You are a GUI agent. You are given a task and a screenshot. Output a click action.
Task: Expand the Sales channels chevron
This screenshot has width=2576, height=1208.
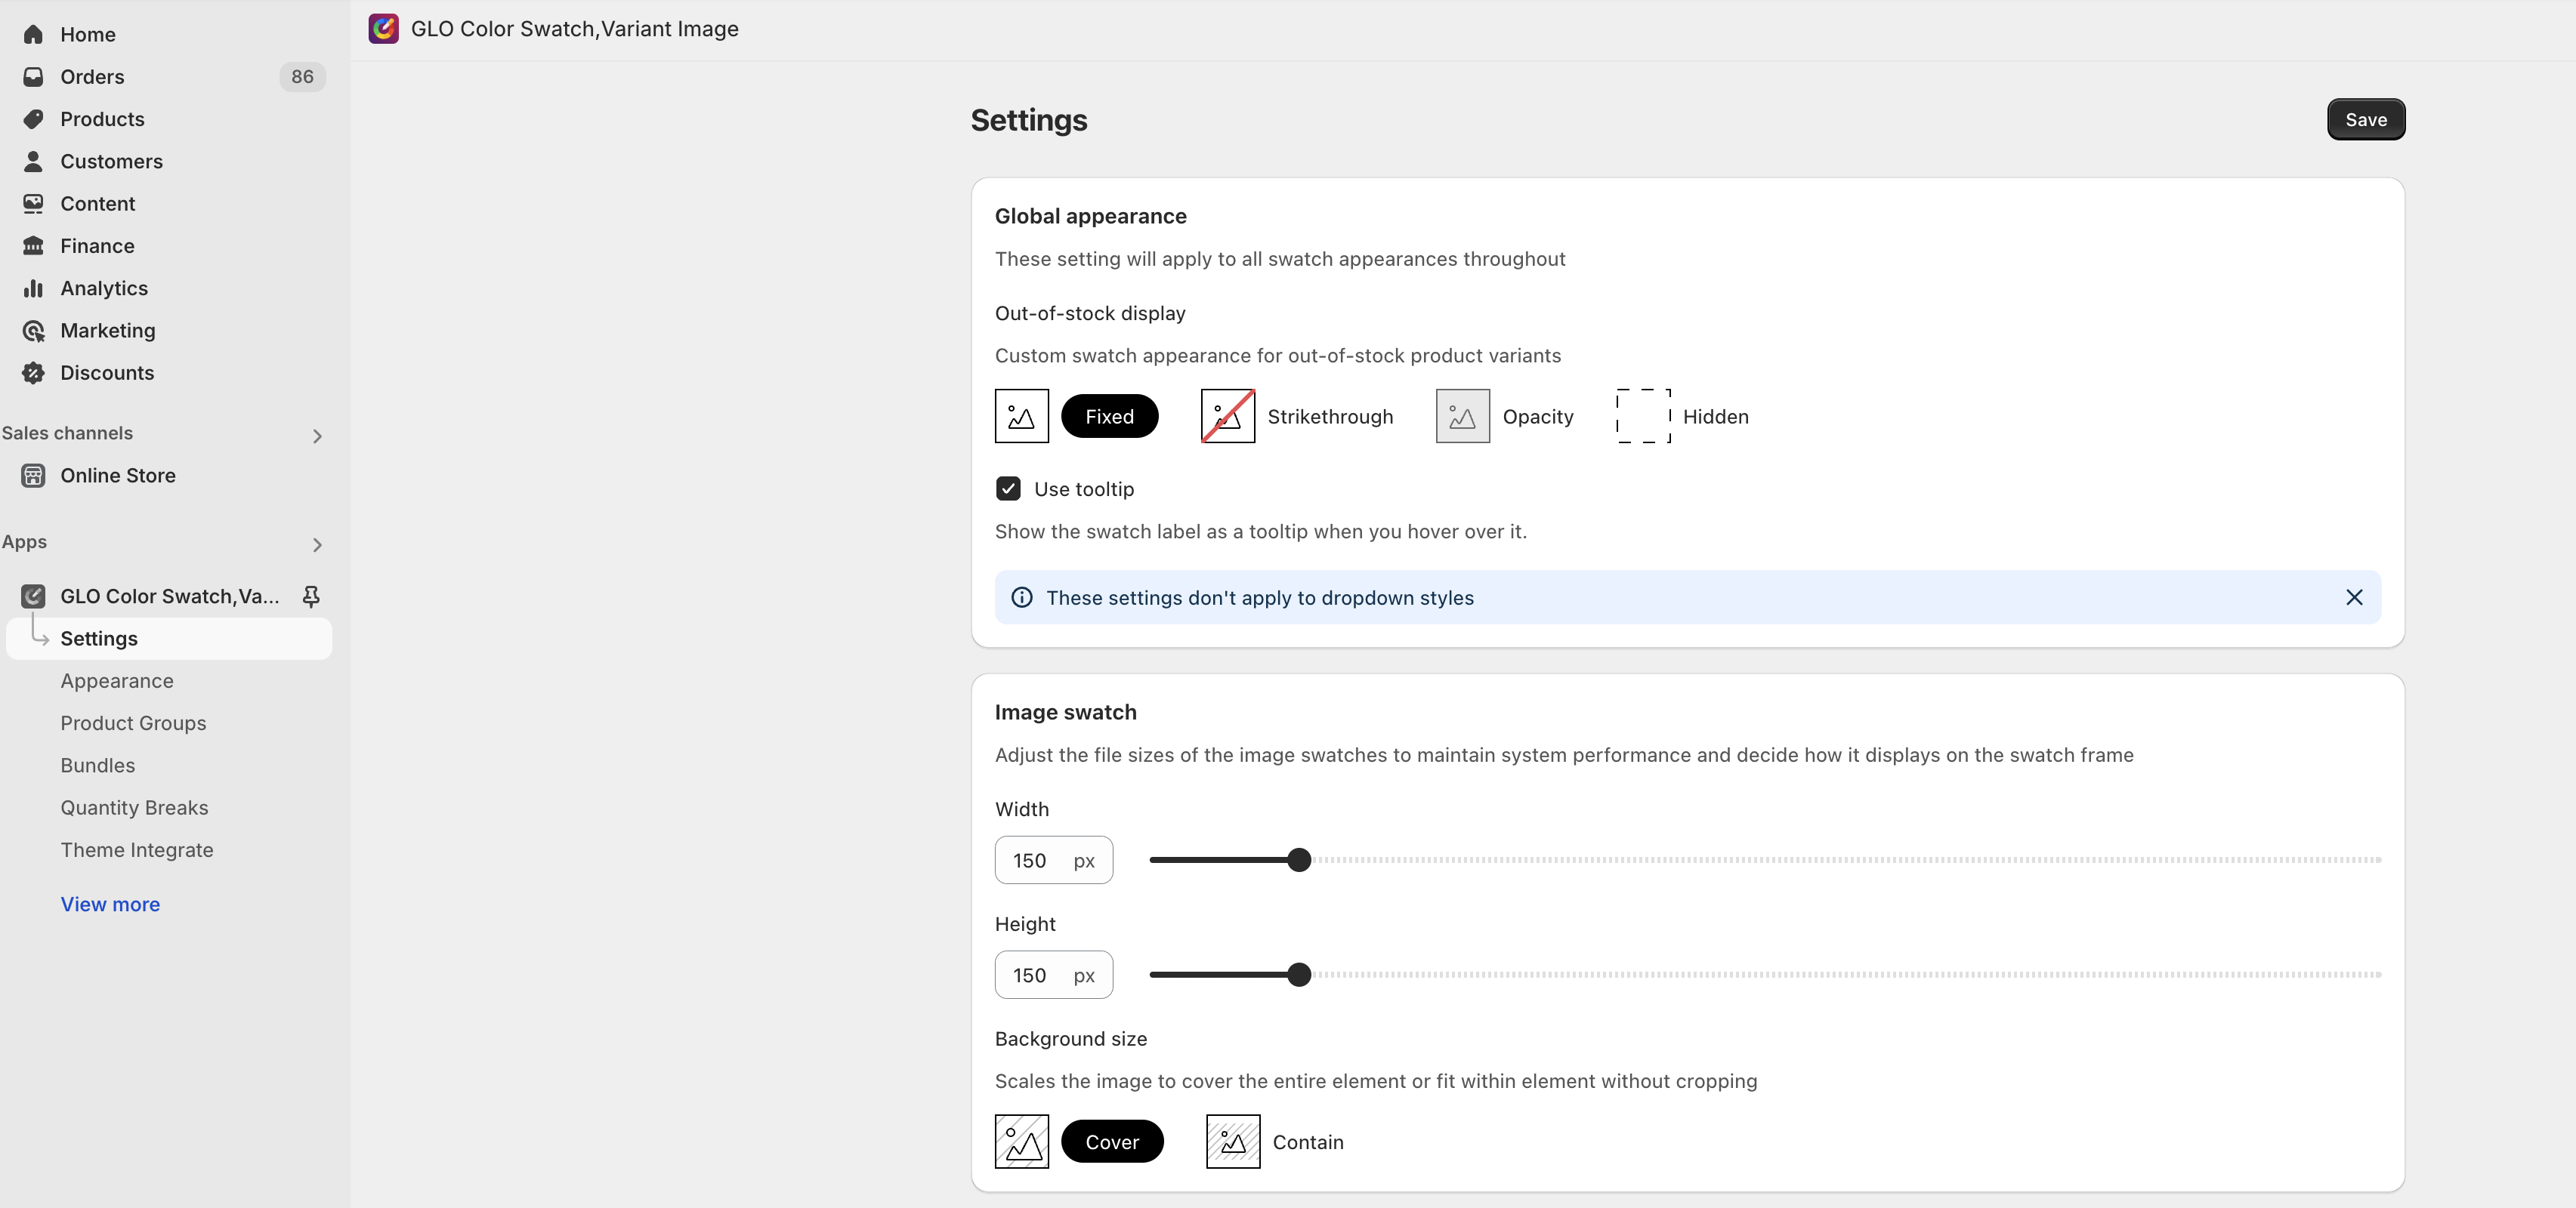pyautogui.click(x=317, y=436)
